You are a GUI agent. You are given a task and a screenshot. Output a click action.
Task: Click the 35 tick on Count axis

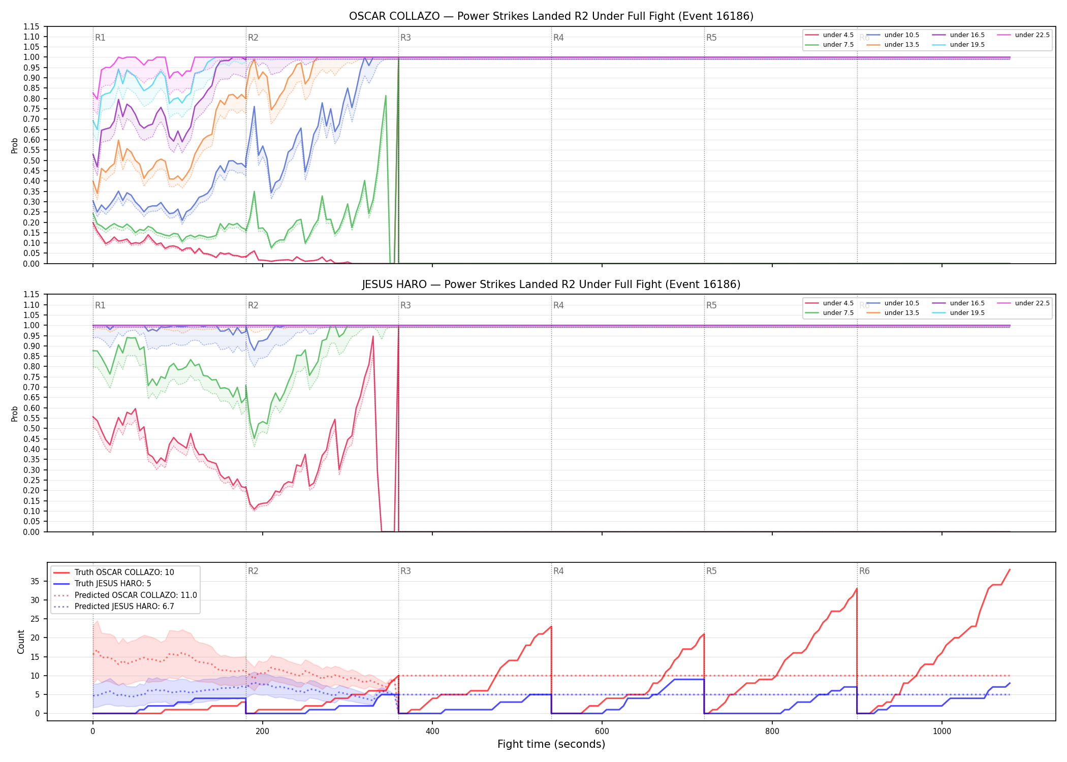(35, 582)
